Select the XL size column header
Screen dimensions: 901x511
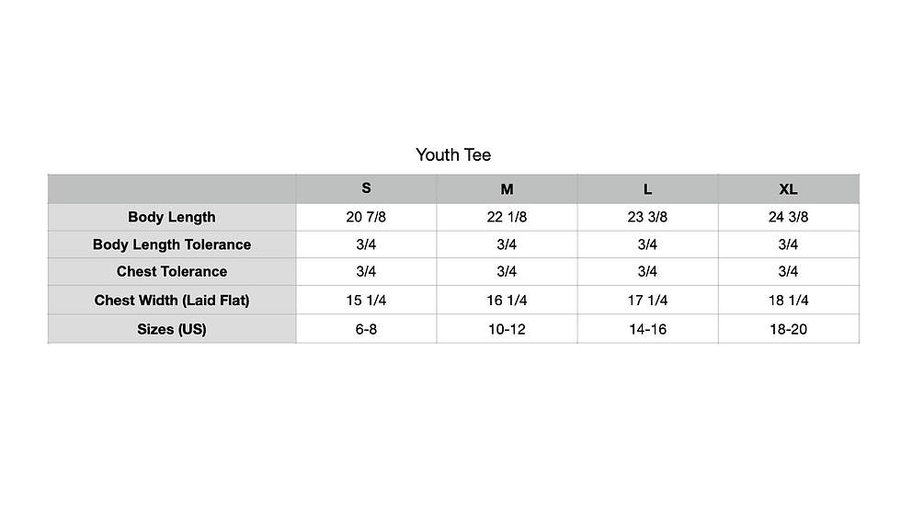point(789,189)
